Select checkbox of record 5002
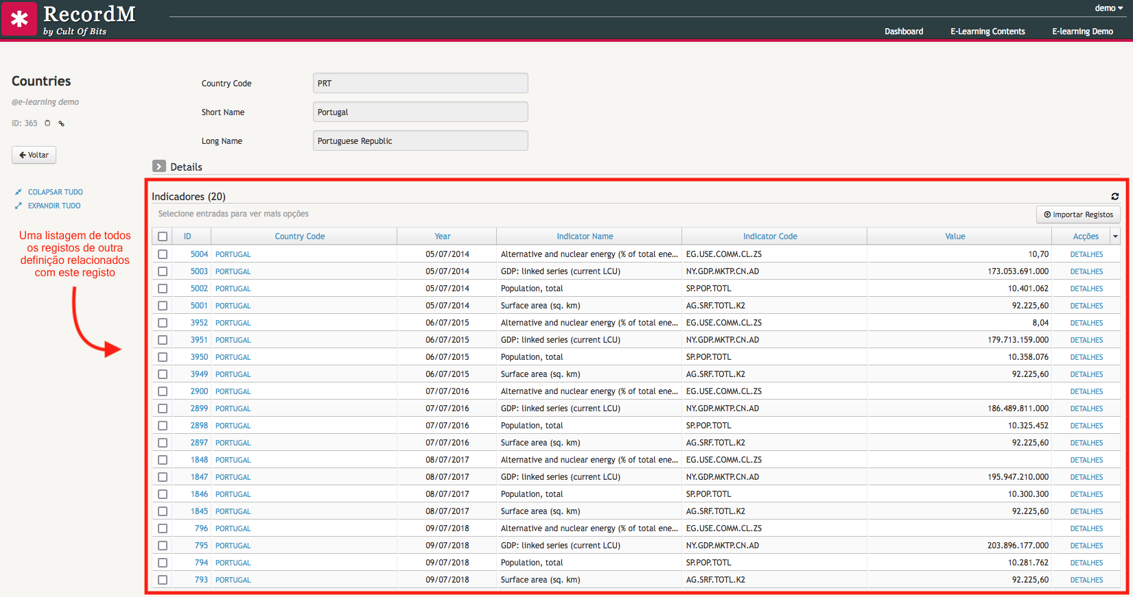Viewport: 1133px width, 597px height. pos(163,289)
